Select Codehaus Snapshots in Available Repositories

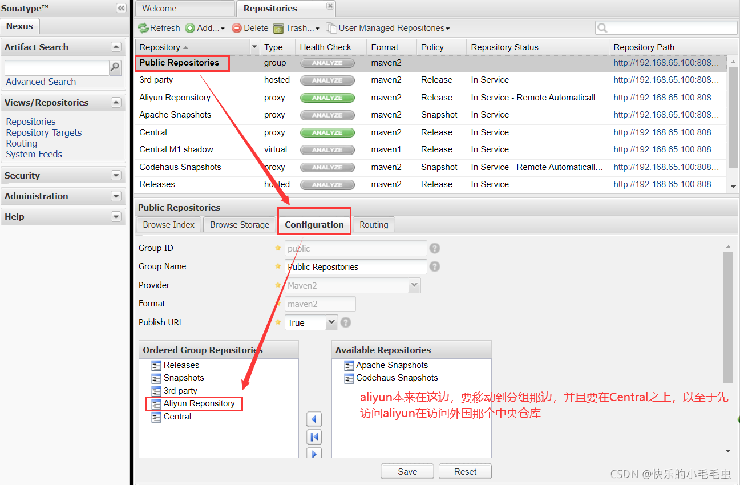(x=391, y=378)
